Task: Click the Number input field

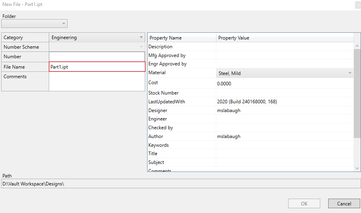Action: 97,57
